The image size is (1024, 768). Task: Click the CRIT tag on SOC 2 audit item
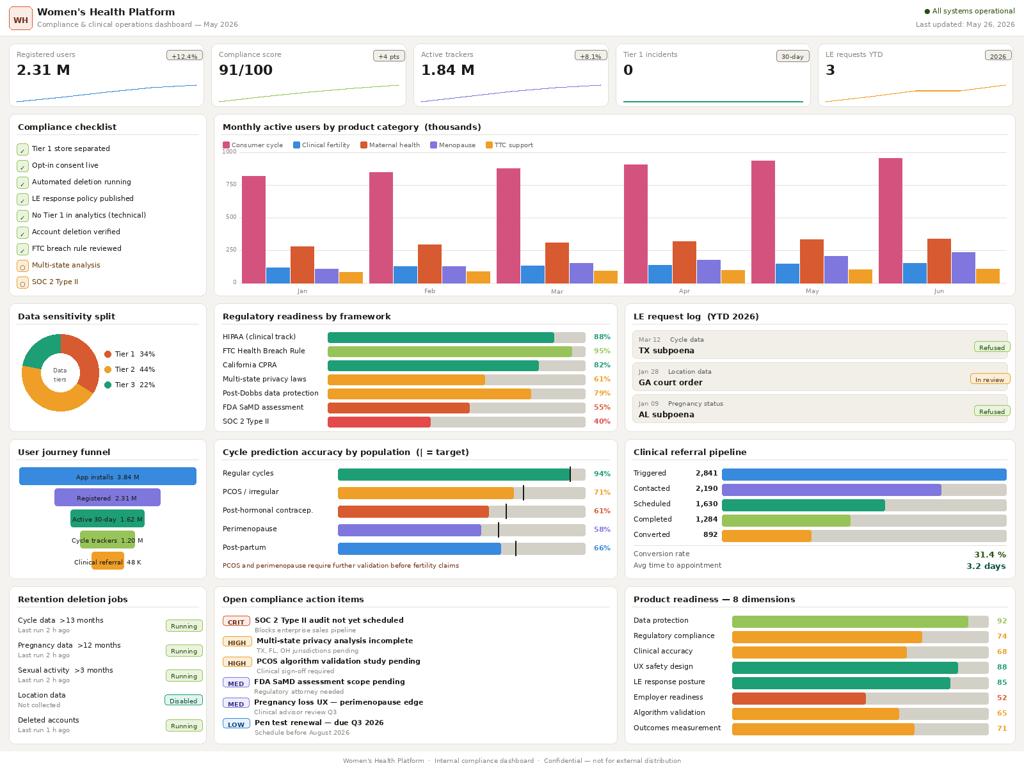click(236, 621)
